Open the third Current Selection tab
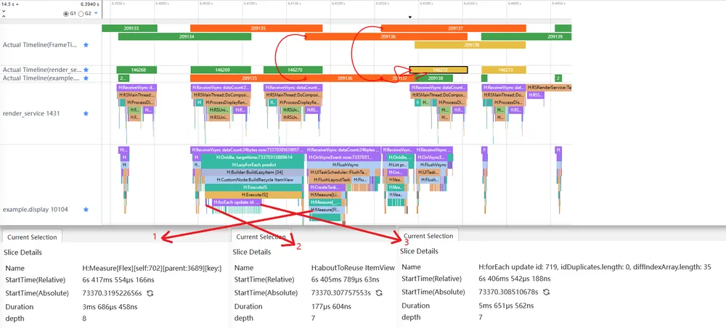 [x=428, y=236]
